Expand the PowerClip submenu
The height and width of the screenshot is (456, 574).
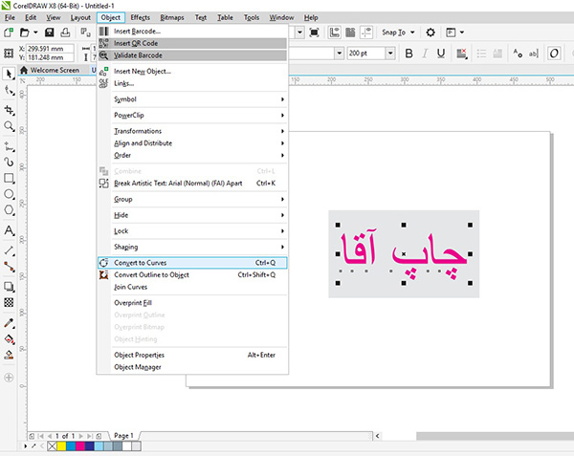coord(199,115)
